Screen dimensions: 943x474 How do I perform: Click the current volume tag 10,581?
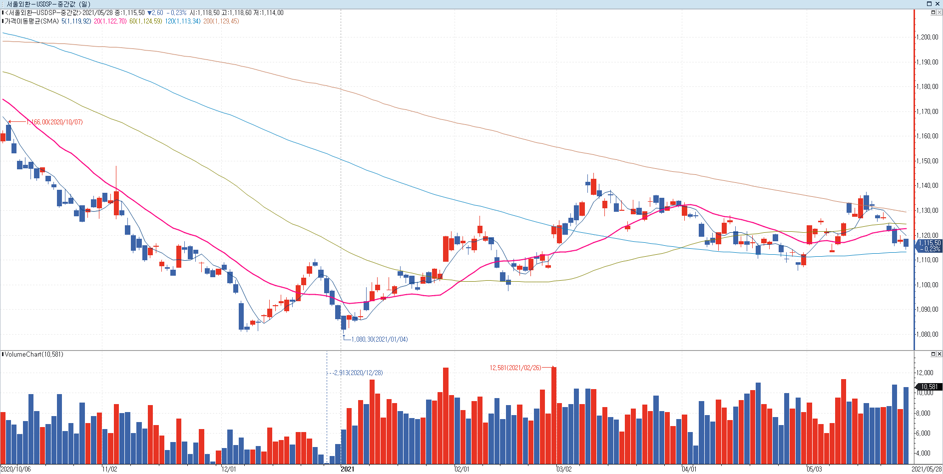(929, 387)
